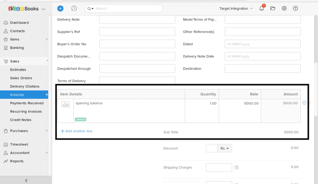This screenshot has width=318, height=184.
Task: Open the Target Integration organization dropdown
Action: point(236,8)
